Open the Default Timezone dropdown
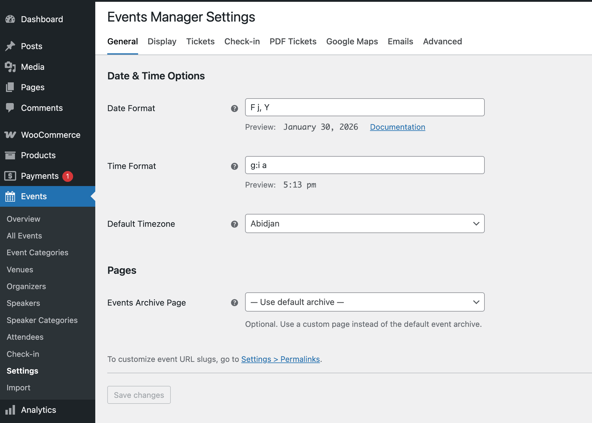The image size is (592, 423). pos(364,223)
